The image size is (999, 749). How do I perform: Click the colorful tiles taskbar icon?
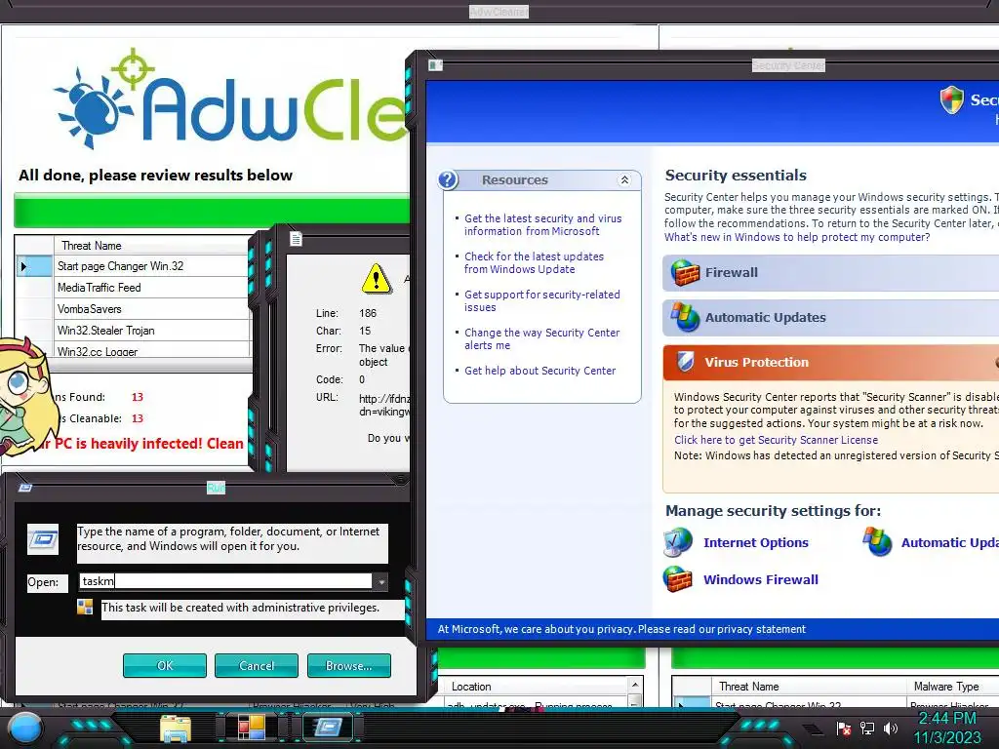click(x=251, y=728)
